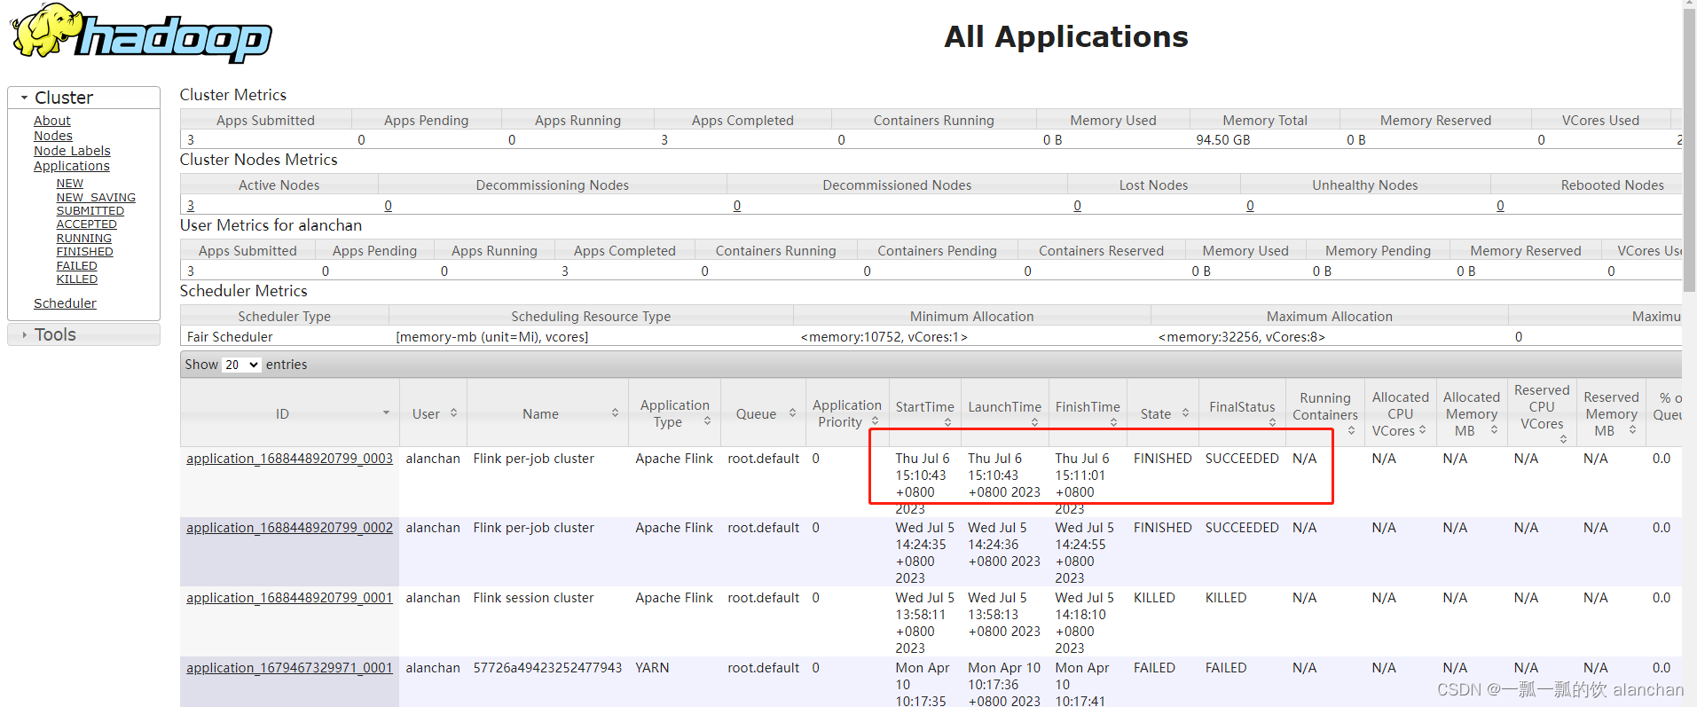The height and width of the screenshot is (707, 1697).
Task: Open application_1688448920799_0001 details
Action: click(289, 598)
